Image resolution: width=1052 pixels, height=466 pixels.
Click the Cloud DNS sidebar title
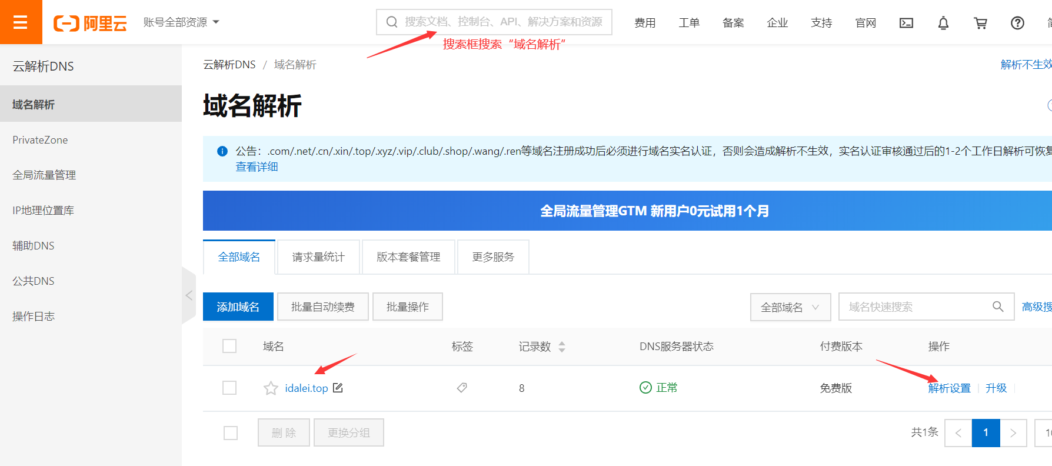tap(44, 66)
